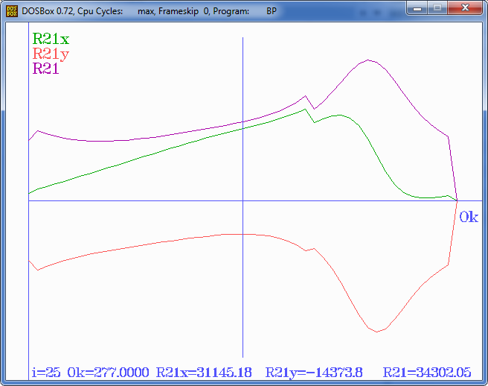Click the Ok=277.0000 readout
Image resolution: width=488 pixels, height=386 pixels.
(109, 373)
